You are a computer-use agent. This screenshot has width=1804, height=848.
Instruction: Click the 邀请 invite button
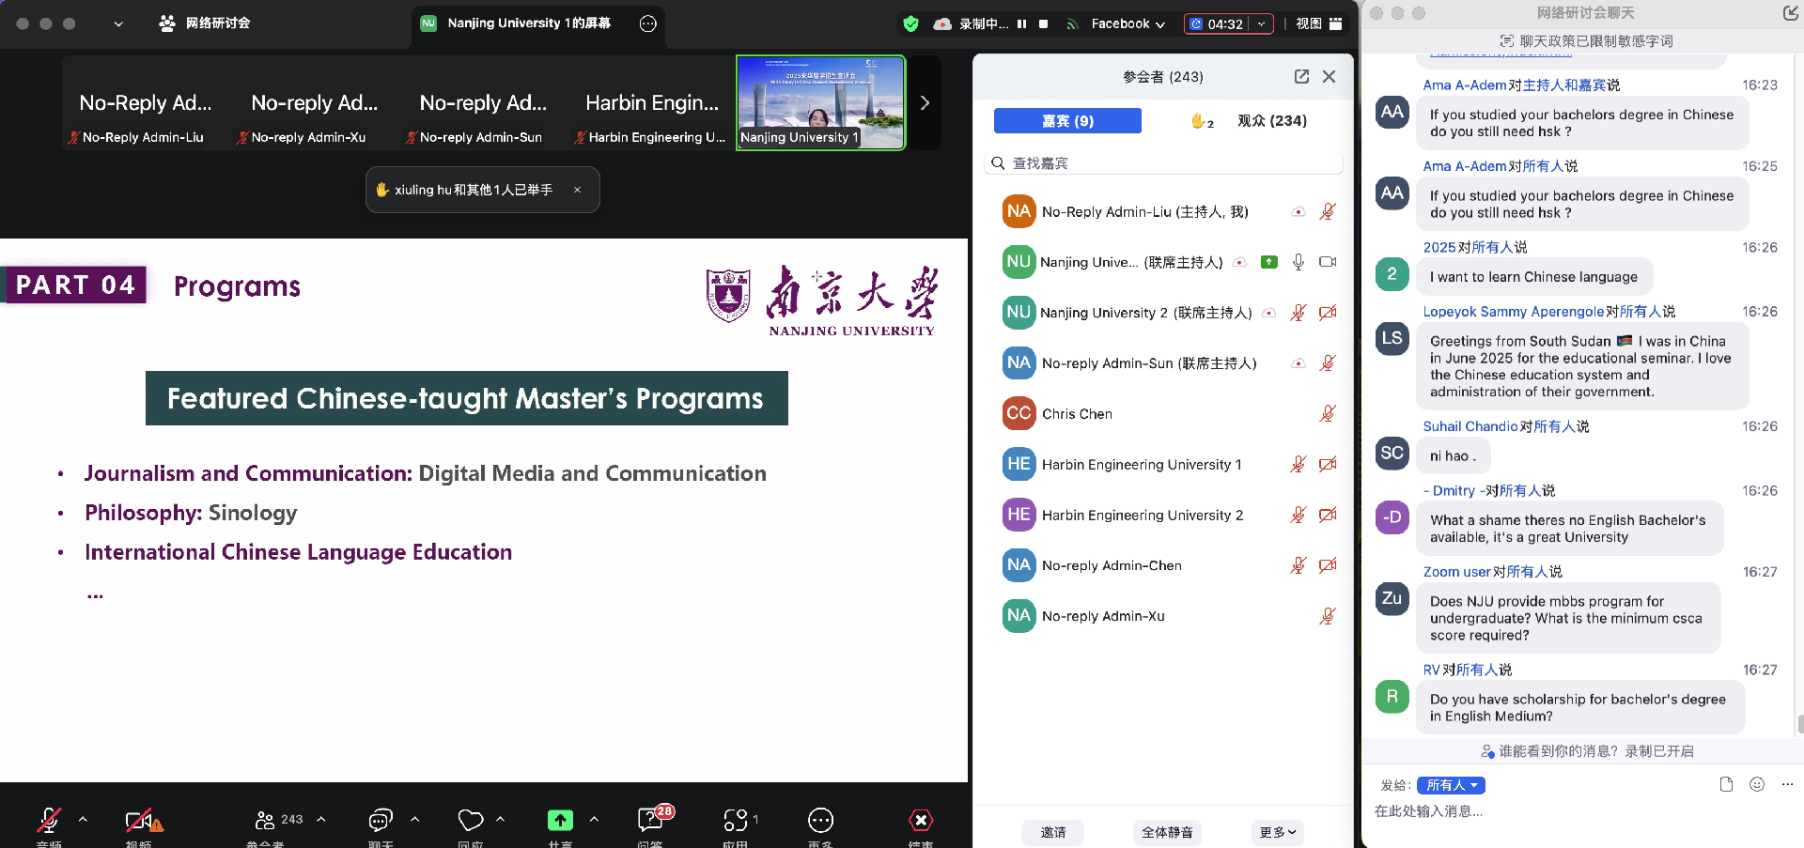(1052, 832)
